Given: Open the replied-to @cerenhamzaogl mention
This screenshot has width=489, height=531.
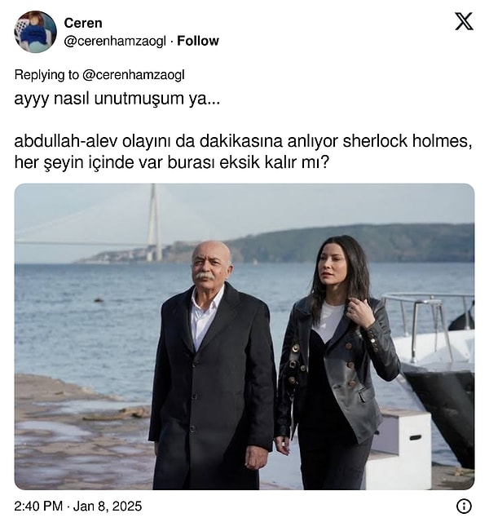Looking at the screenshot, I should coord(134,75).
